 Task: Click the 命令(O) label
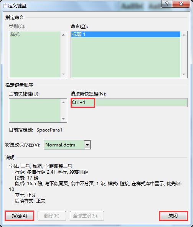pos(79,26)
